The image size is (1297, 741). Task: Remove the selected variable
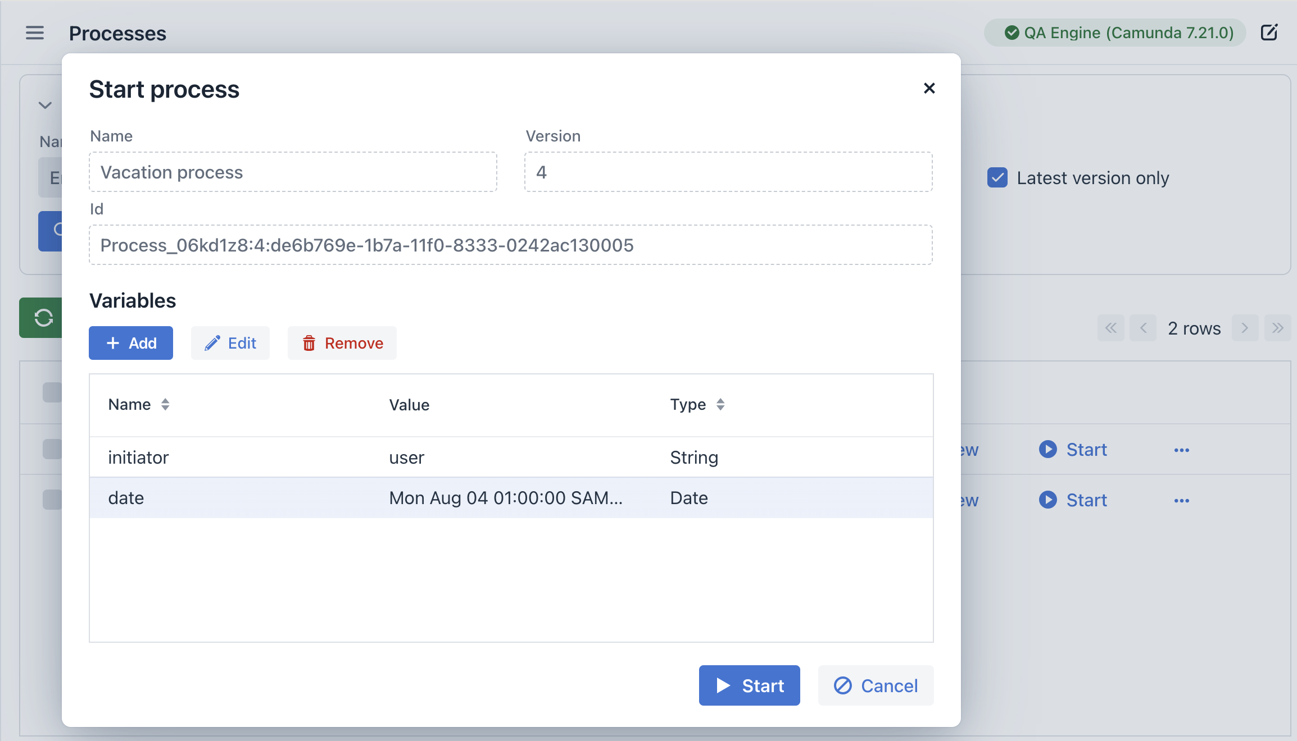pos(342,343)
